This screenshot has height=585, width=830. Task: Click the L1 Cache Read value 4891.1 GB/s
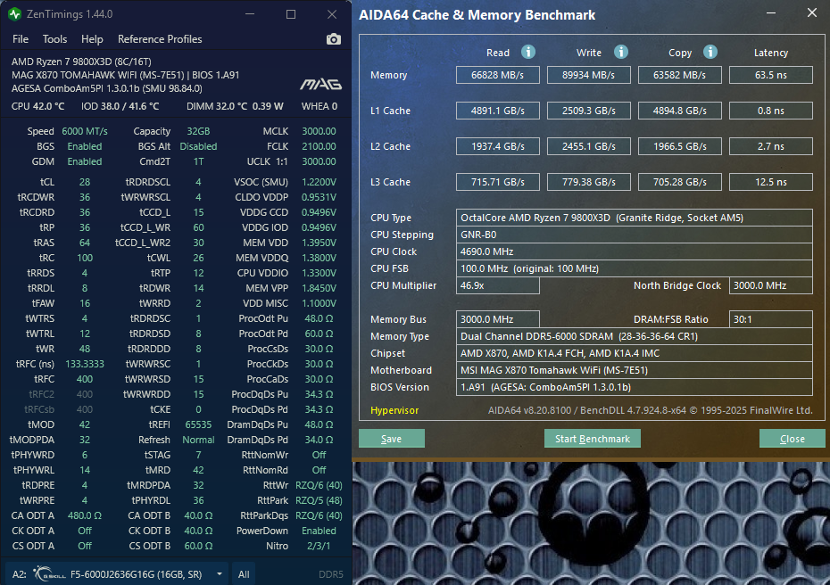[498, 111]
